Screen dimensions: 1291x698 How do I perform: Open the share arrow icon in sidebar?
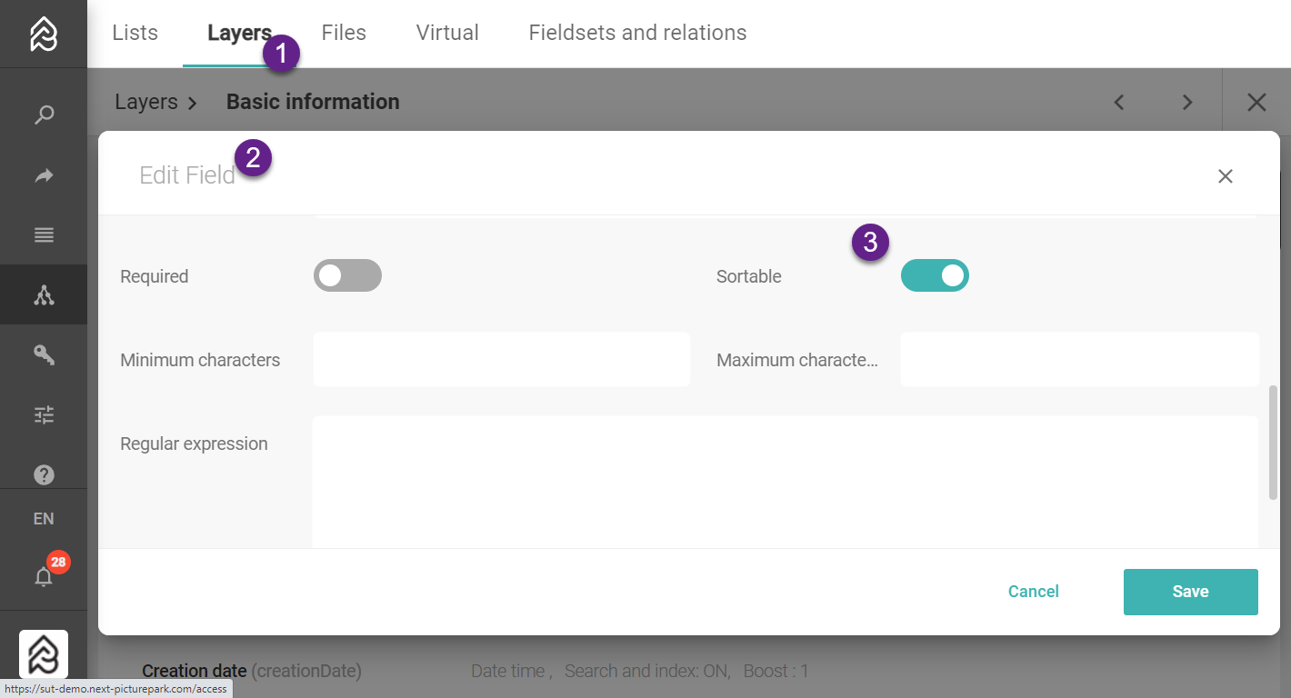coord(44,175)
